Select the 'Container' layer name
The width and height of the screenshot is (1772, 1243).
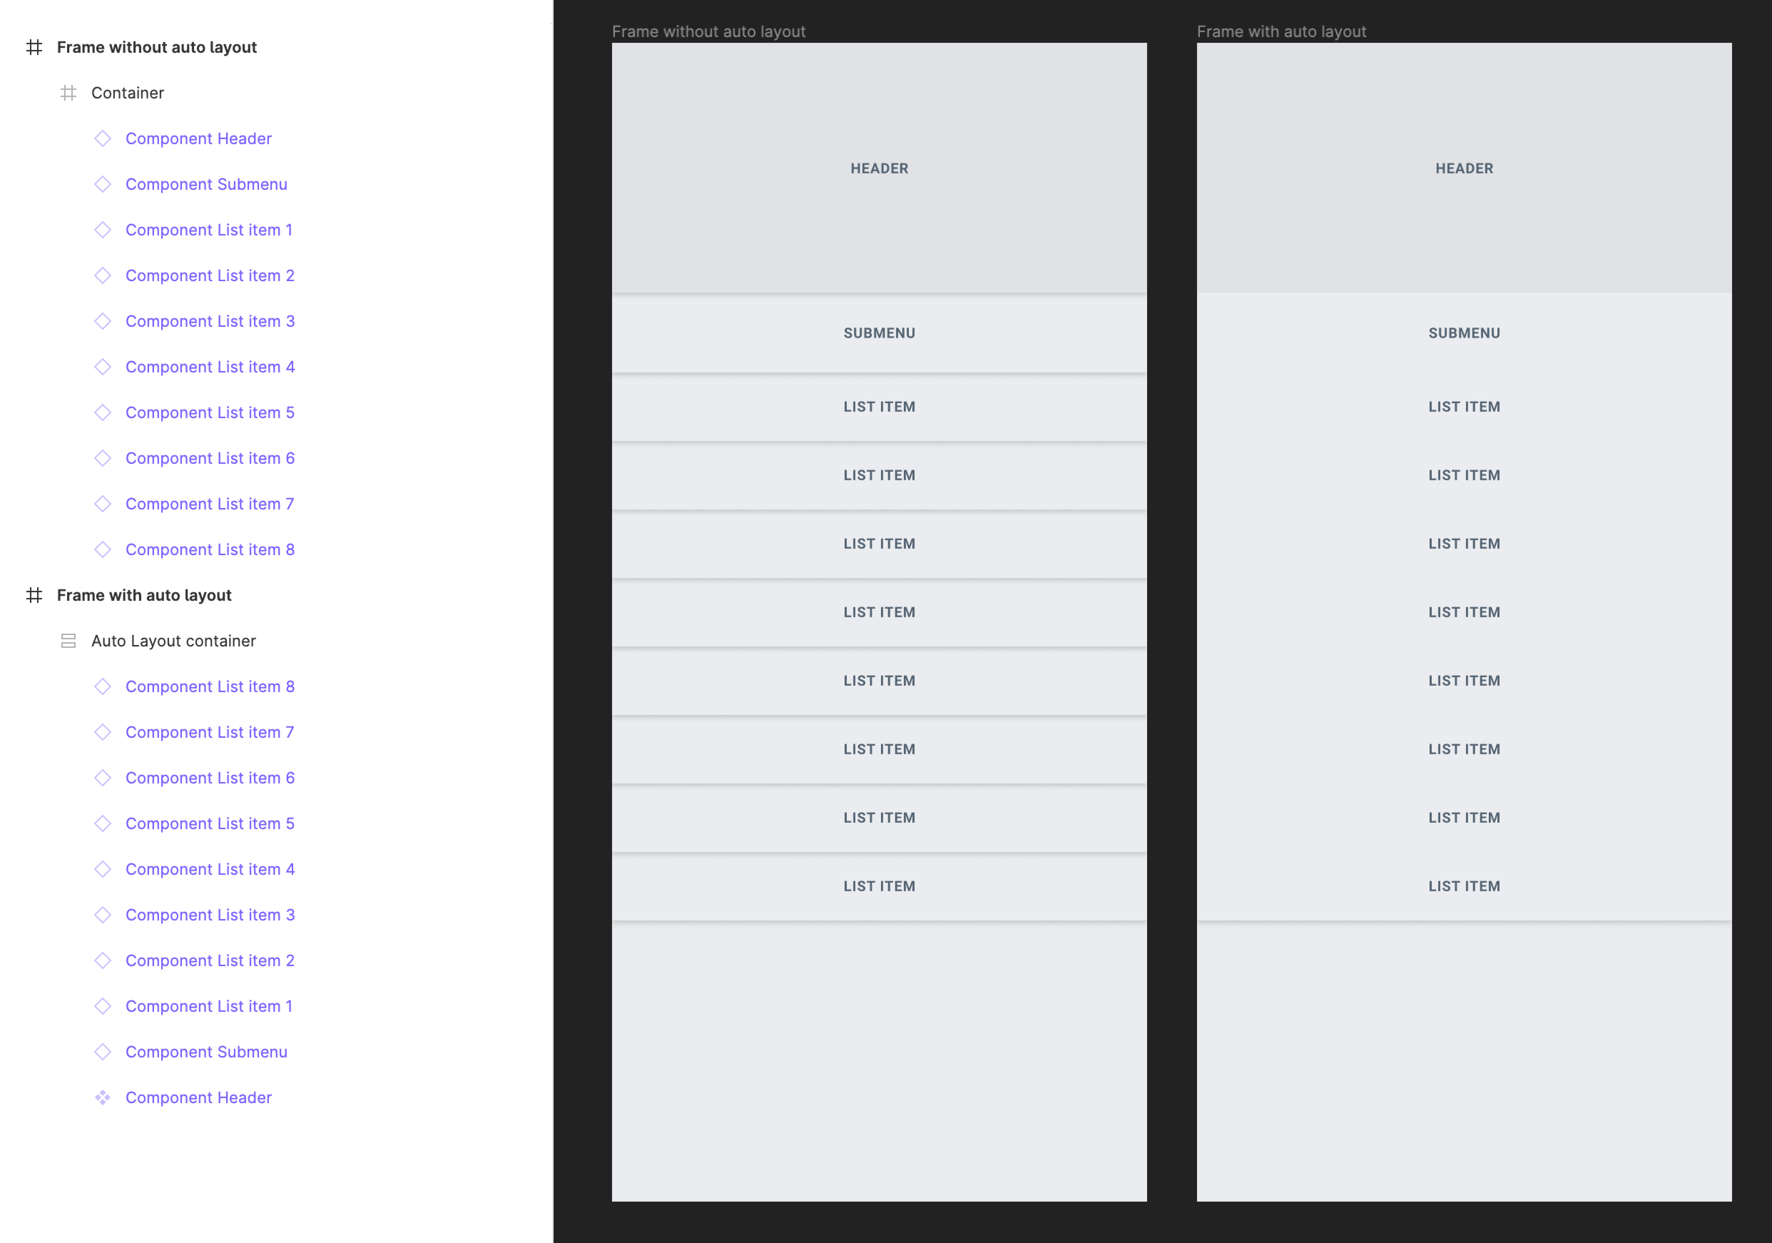127,93
